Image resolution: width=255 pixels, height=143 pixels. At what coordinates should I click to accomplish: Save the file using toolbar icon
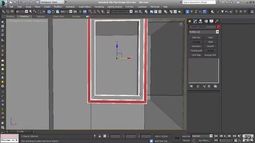20,2
